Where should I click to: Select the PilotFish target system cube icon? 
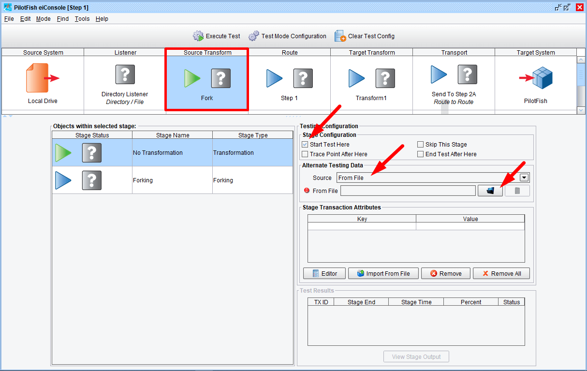point(542,78)
